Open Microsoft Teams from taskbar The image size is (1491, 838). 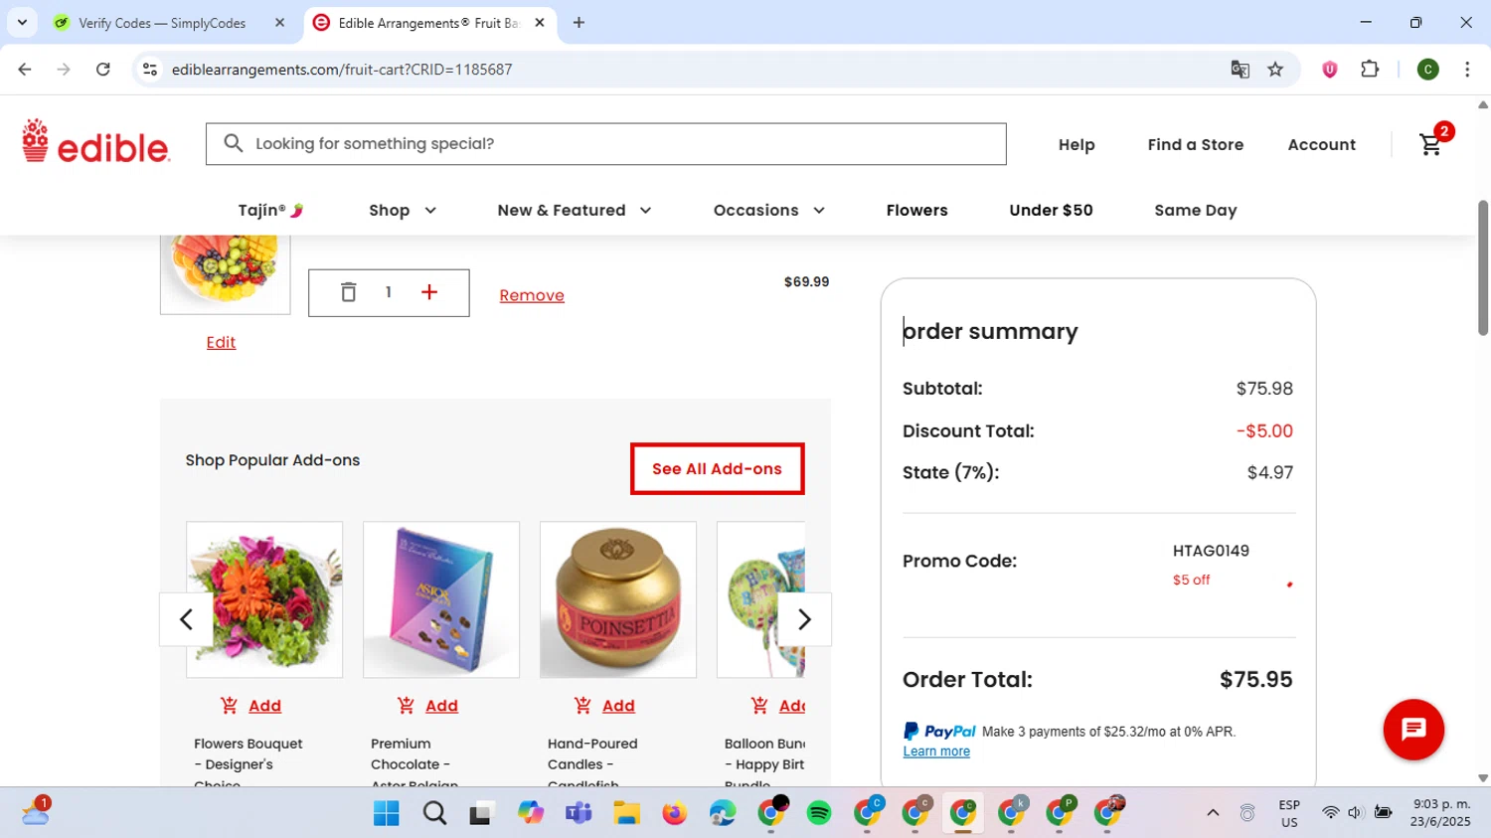[579, 813]
